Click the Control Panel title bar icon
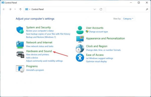 3,2
